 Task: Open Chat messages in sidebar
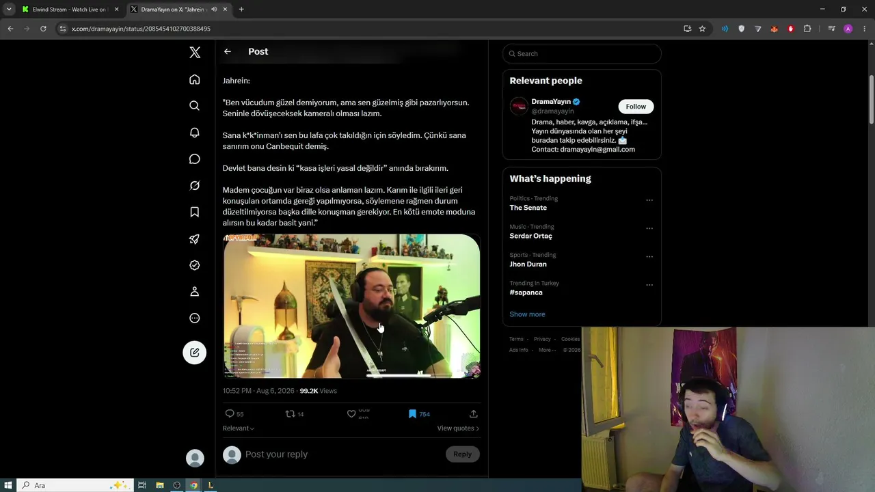(195, 159)
